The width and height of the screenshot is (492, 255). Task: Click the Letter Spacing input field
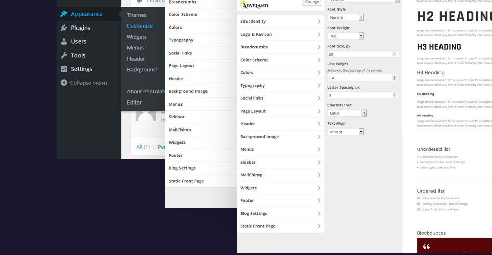pyautogui.click(x=359, y=95)
